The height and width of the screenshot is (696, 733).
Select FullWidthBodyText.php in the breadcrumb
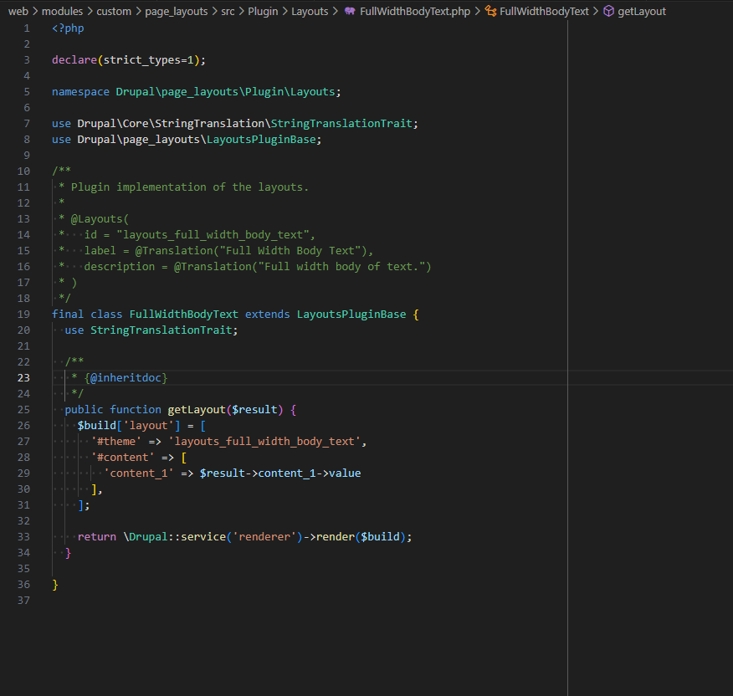[414, 12]
